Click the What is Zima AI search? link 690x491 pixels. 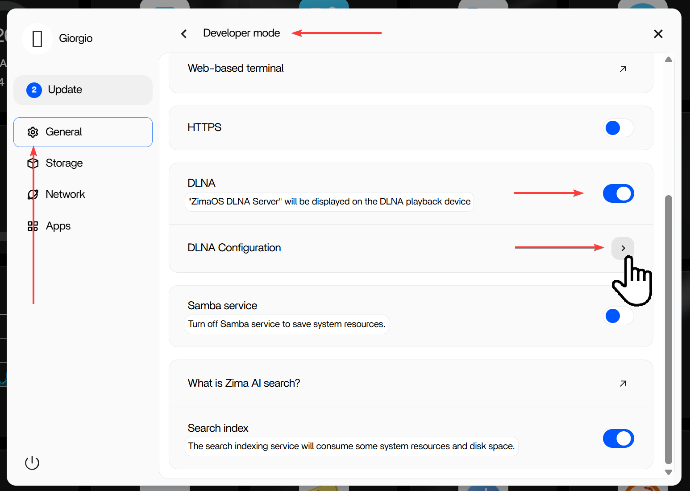[244, 383]
